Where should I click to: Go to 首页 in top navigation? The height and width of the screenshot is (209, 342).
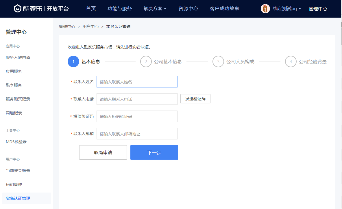(x=91, y=9)
